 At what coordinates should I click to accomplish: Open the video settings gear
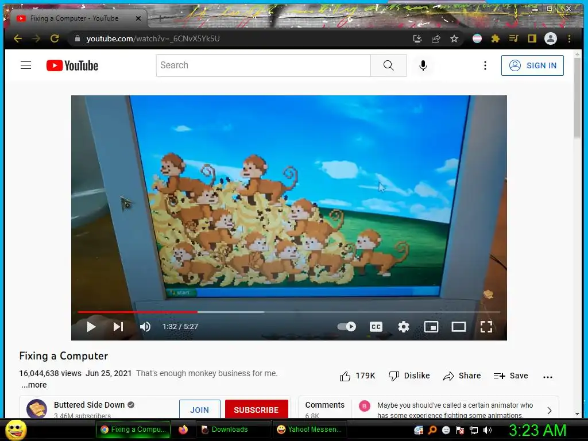coord(404,327)
